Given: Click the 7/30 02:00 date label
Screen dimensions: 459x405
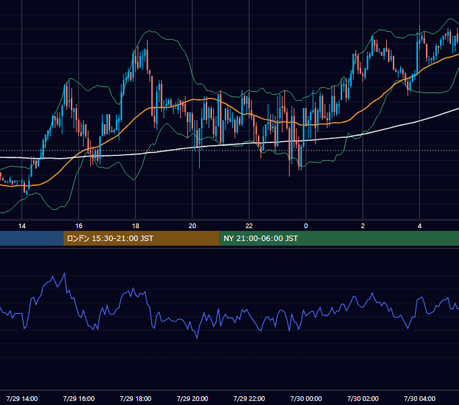Looking at the screenshot, I should click(362, 398).
